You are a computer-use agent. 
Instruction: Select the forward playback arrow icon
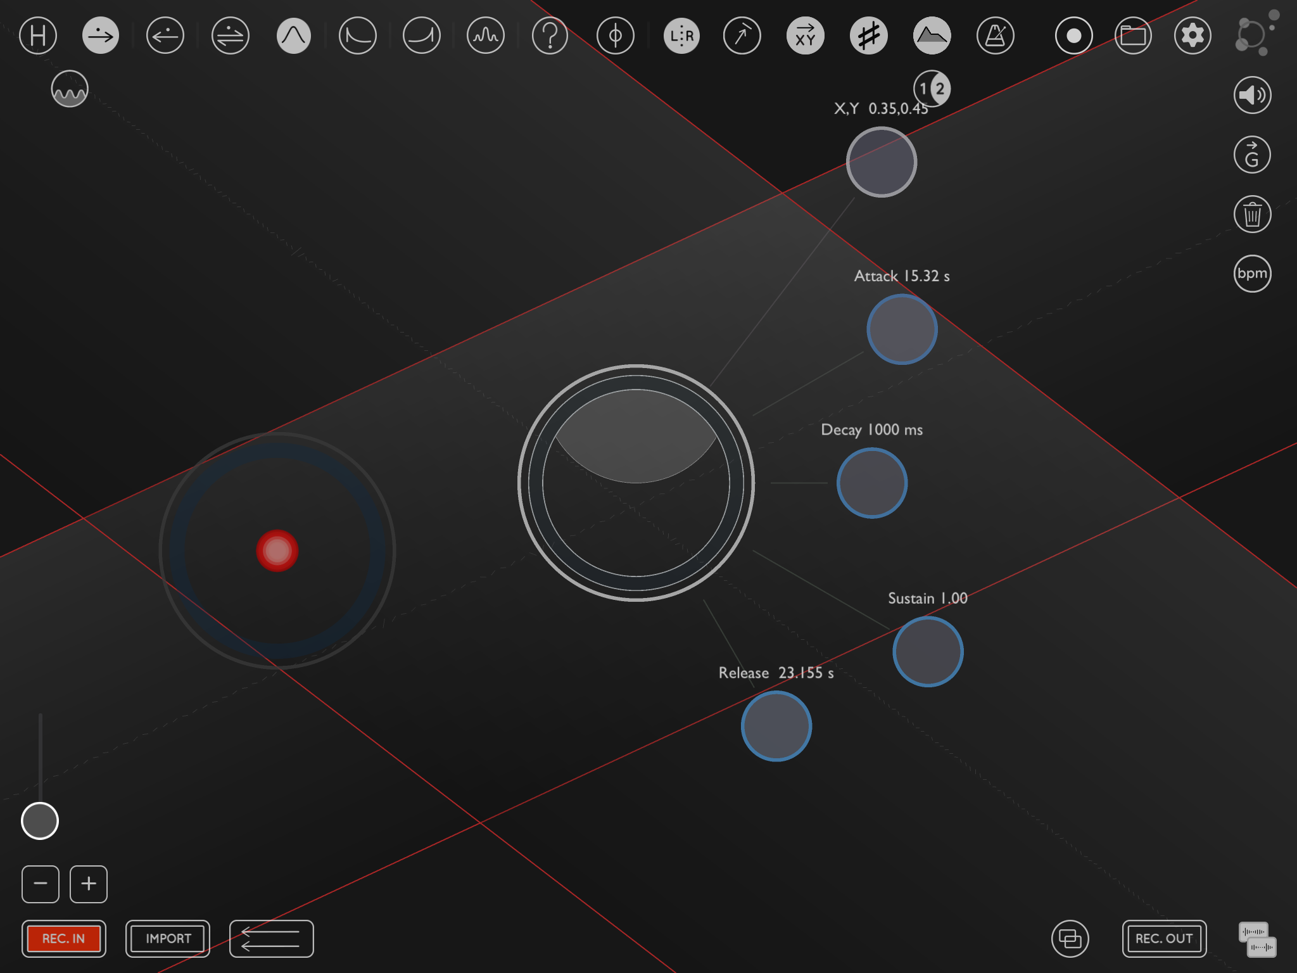point(101,35)
